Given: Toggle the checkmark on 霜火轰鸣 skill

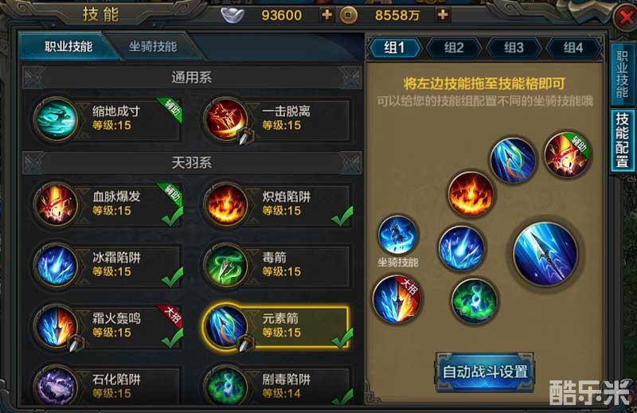Looking at the screenshot, I should coord(172,338).
